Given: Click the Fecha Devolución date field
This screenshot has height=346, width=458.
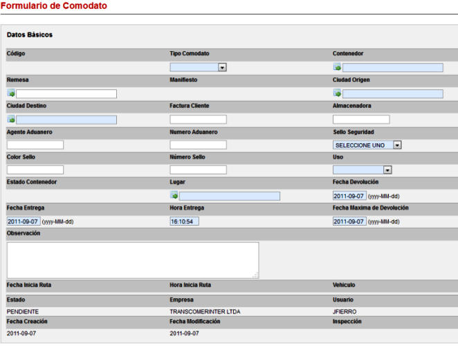Looking at the screenshot, I should (349, 196).
